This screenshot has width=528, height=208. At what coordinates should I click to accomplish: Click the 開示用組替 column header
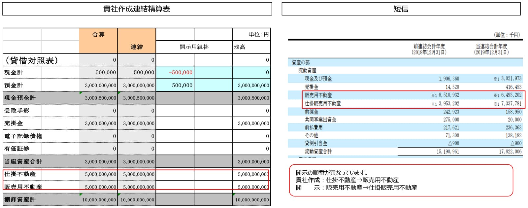point(194,47)
